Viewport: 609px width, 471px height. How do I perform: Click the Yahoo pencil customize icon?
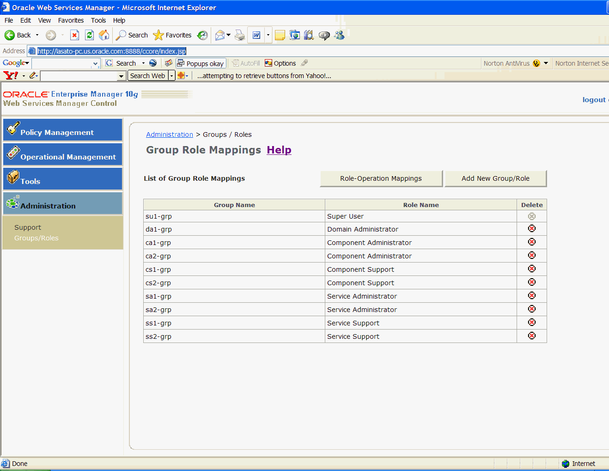pyautogui.click(x=33, y=75)
